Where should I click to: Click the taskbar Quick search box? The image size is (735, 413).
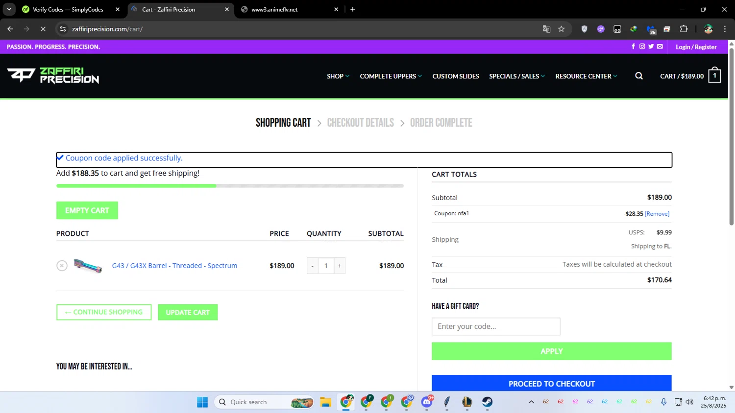coord(264,402)
